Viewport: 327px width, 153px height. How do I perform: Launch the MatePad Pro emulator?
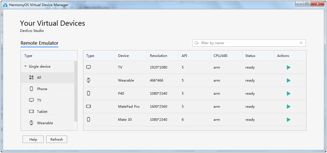(x=289, y=106)
